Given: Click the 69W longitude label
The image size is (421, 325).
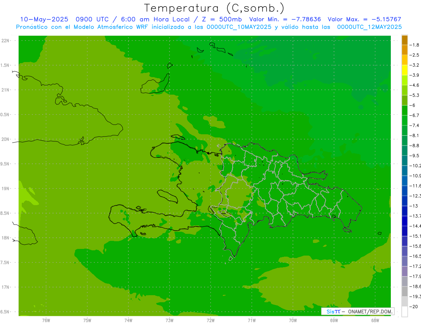Looking at the screenshot, I should pos(334,320).
